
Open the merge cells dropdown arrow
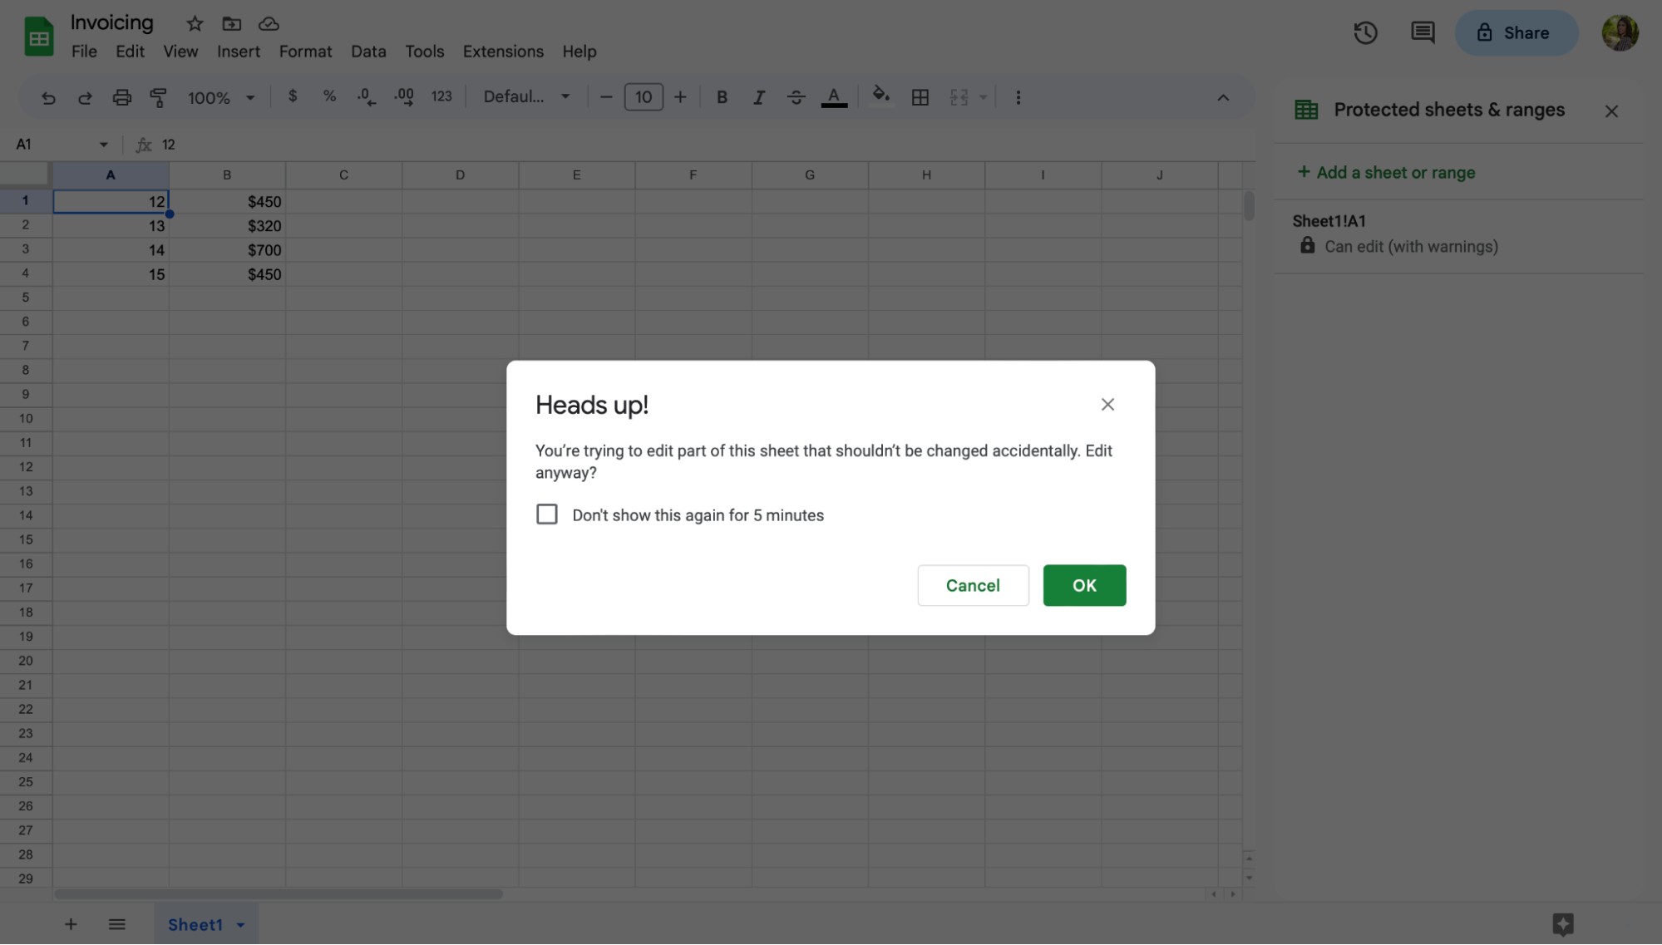984,97
